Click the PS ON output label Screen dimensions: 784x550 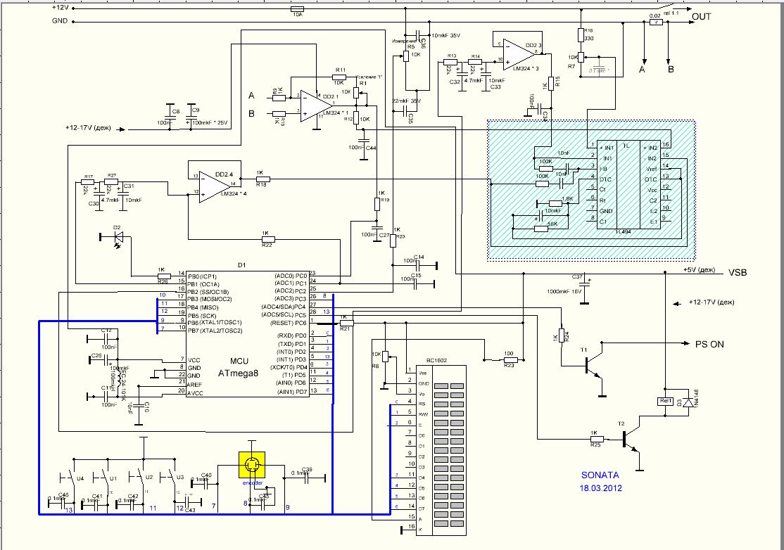pyautogui.click(x=709, y=344)
